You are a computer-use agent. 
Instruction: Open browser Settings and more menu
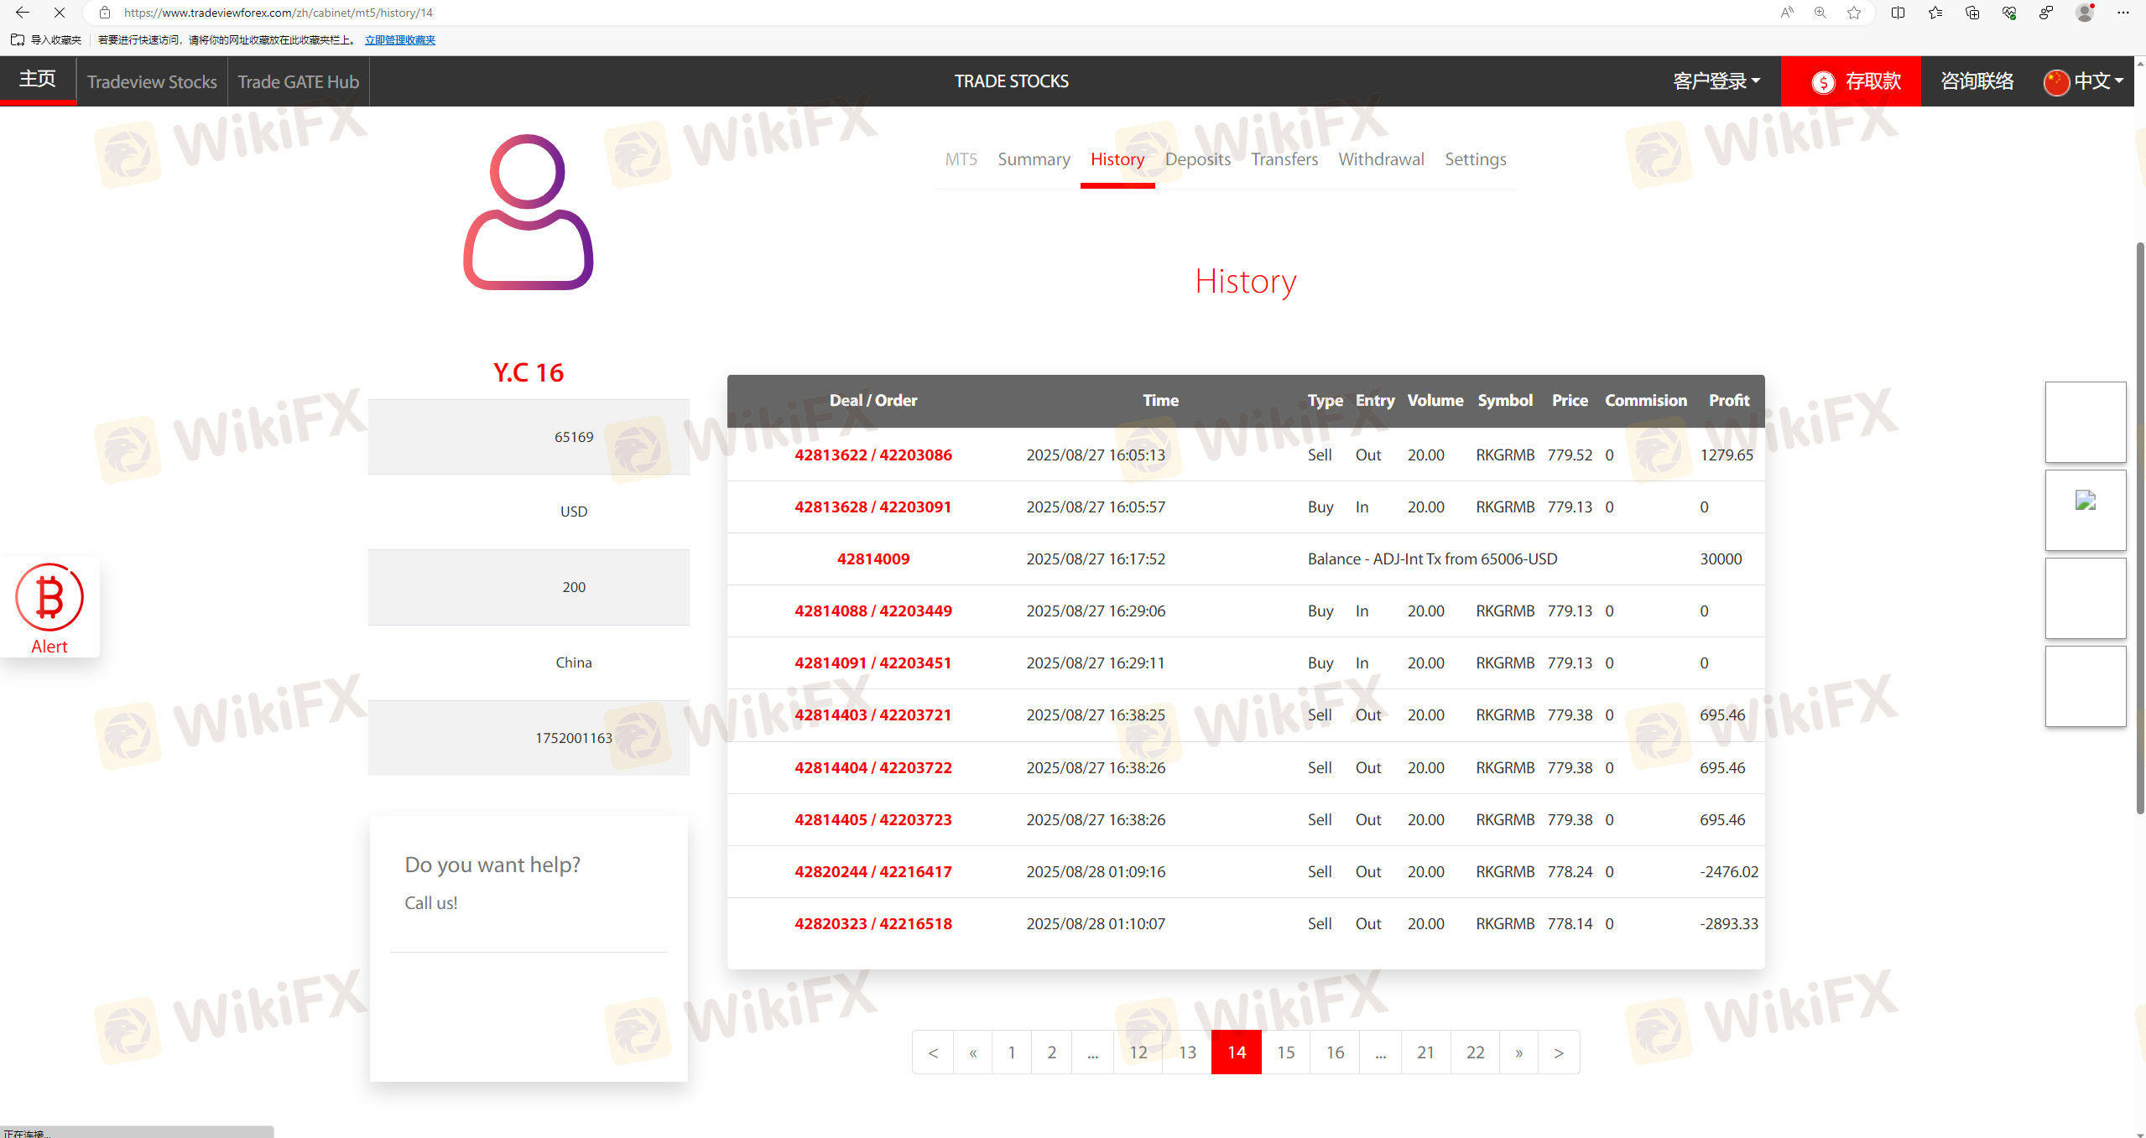pos(2123,13)
